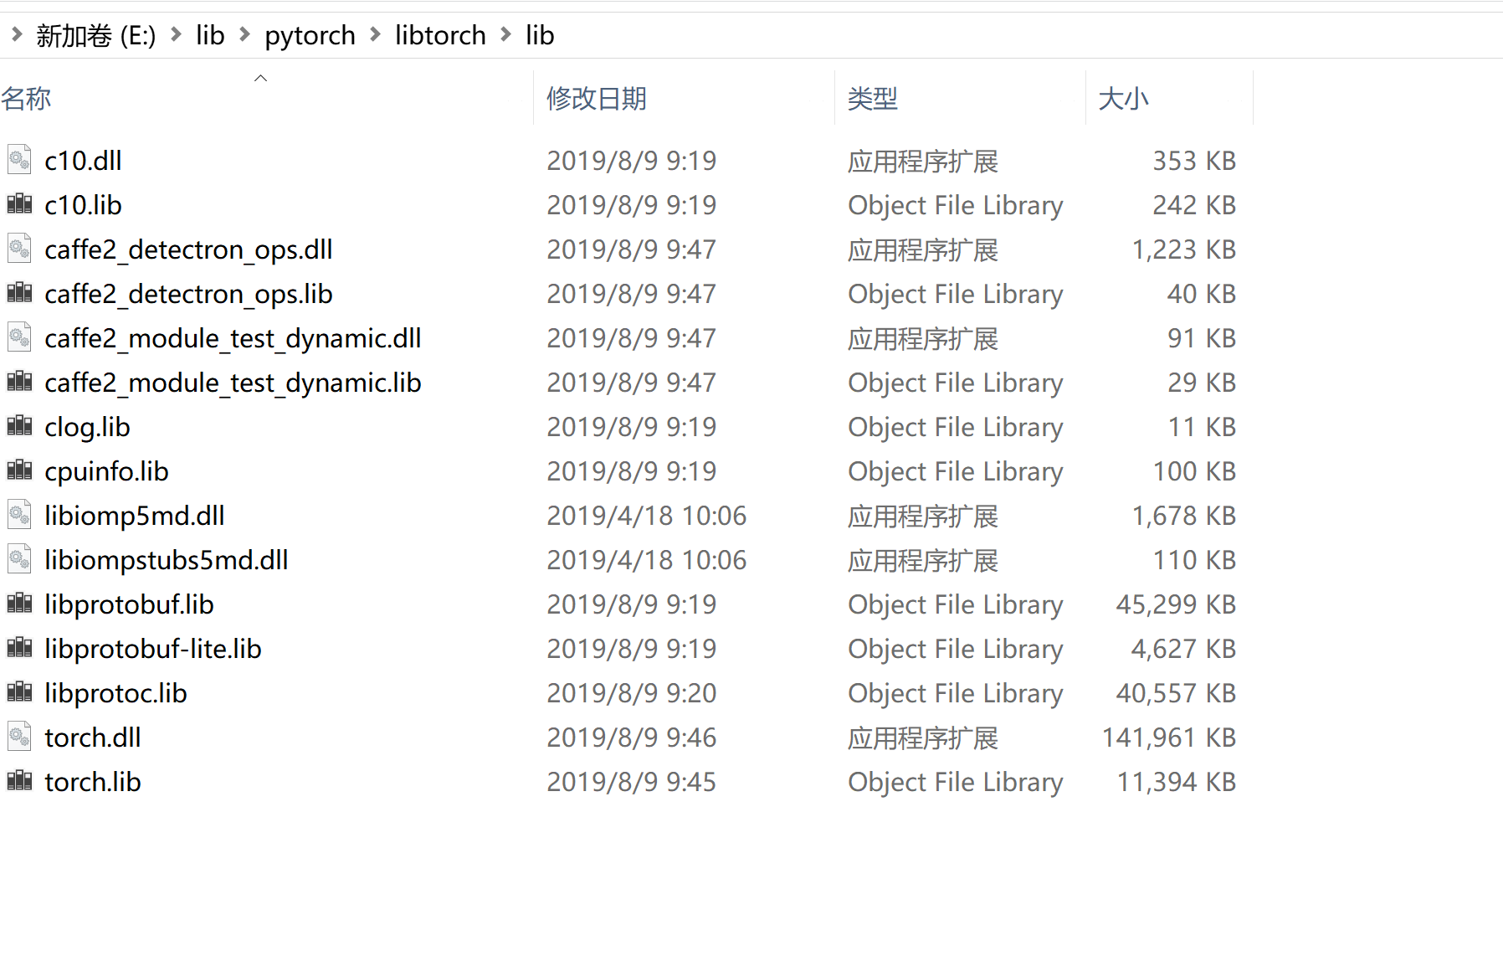
Task: Click the 应用程序扩展 type of c10.dll
Action: click(x=923, y=161)
